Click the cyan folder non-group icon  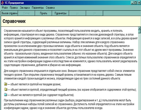6,95
